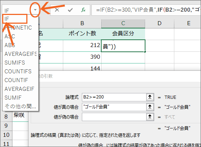
Task: Select column C header
Action: [123, 23]
